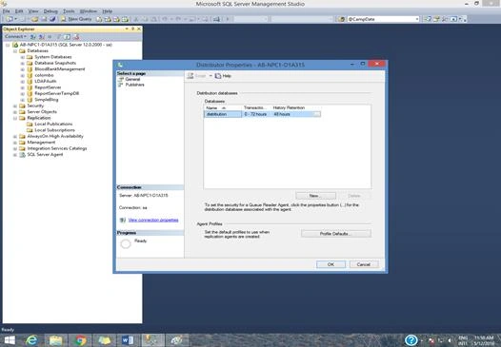This screenshot has height=347, width=501.
Task: Select the Publishers page in Distributor Properties
Action: pos(134,85)
